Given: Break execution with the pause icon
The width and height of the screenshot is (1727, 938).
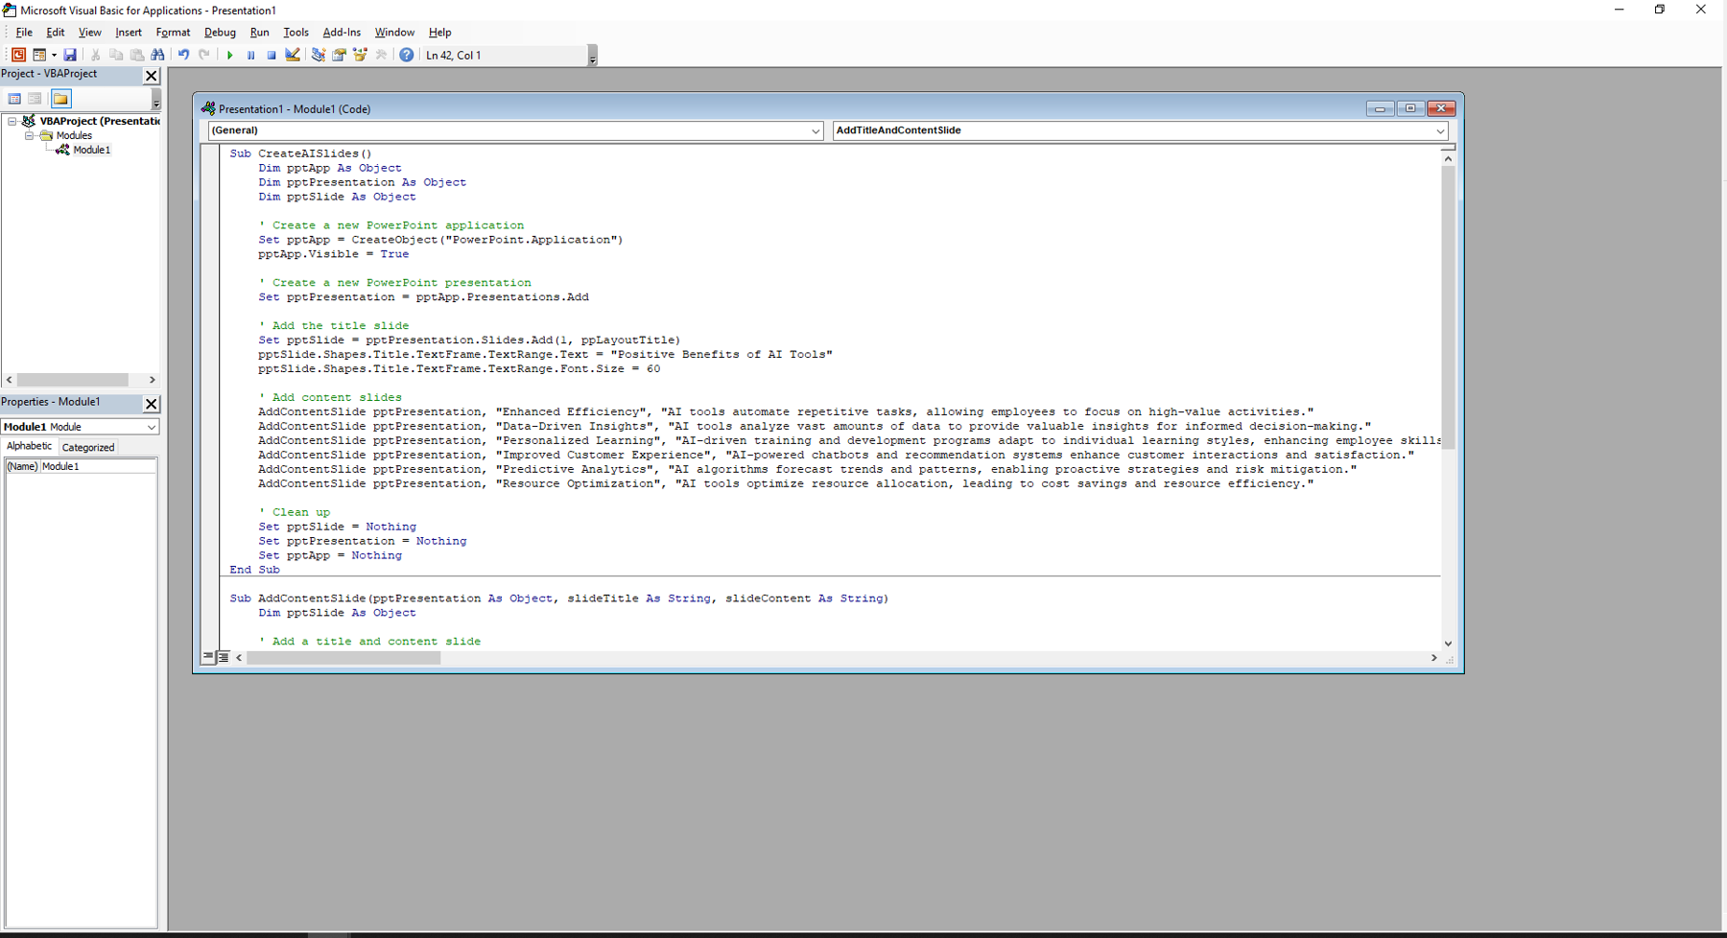Looking at the screenshot, I should 250,55.
